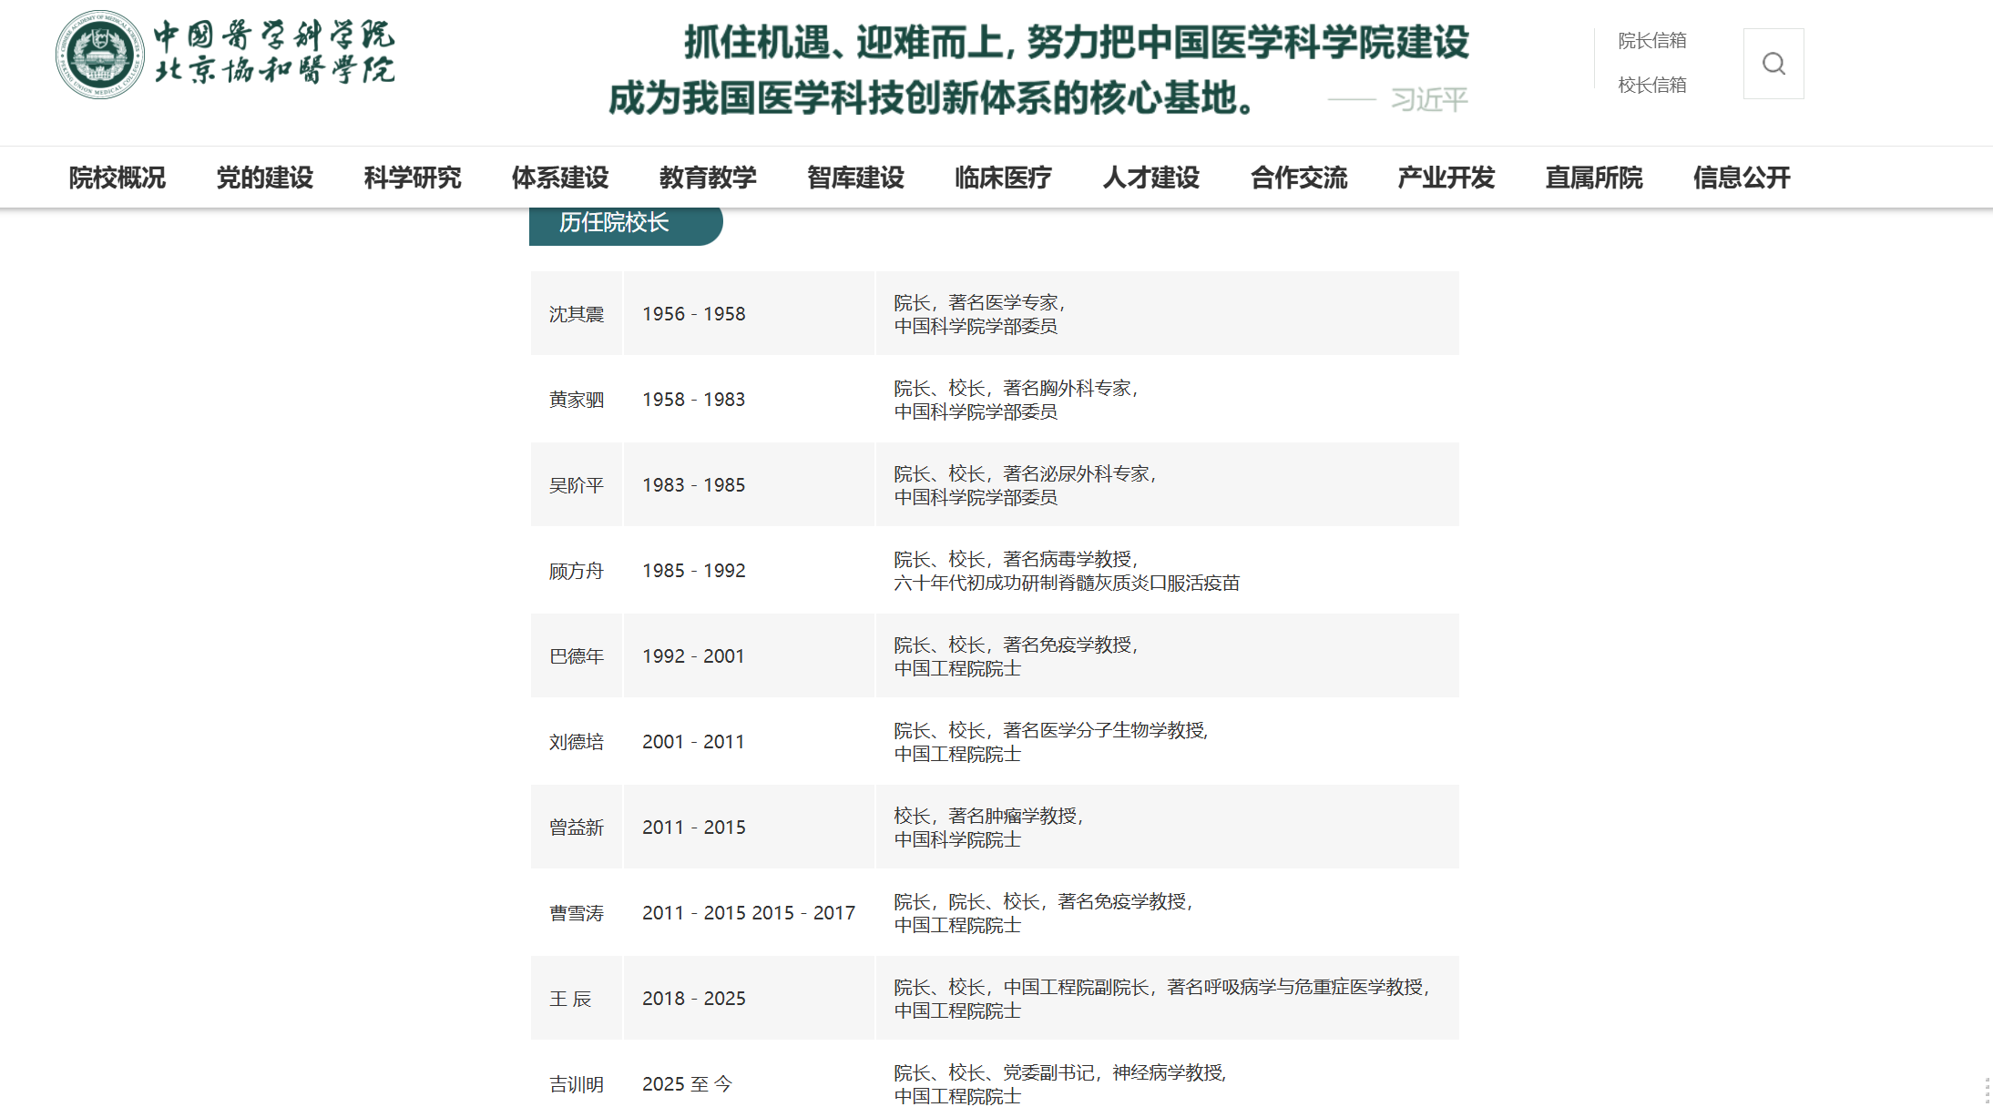The width and height of the screenshot is (1993, 1107).
Task: Select the 合作交流 menu item
Action: [1299, 178]
